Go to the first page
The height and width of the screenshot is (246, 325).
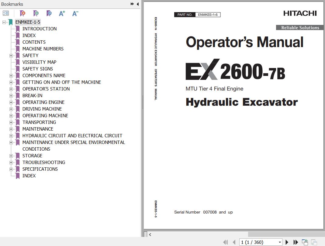click(226, 242)
